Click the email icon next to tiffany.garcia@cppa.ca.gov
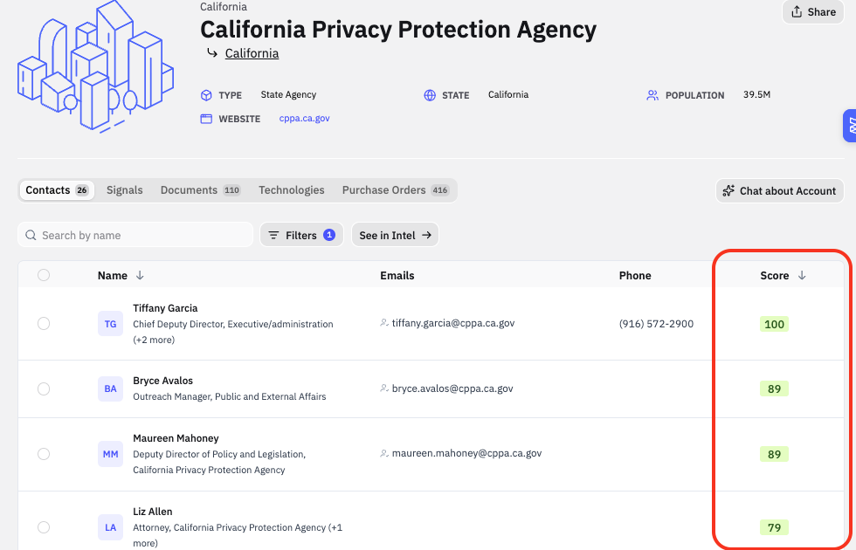This screenshot has height=550, width=856. point(384,323)
